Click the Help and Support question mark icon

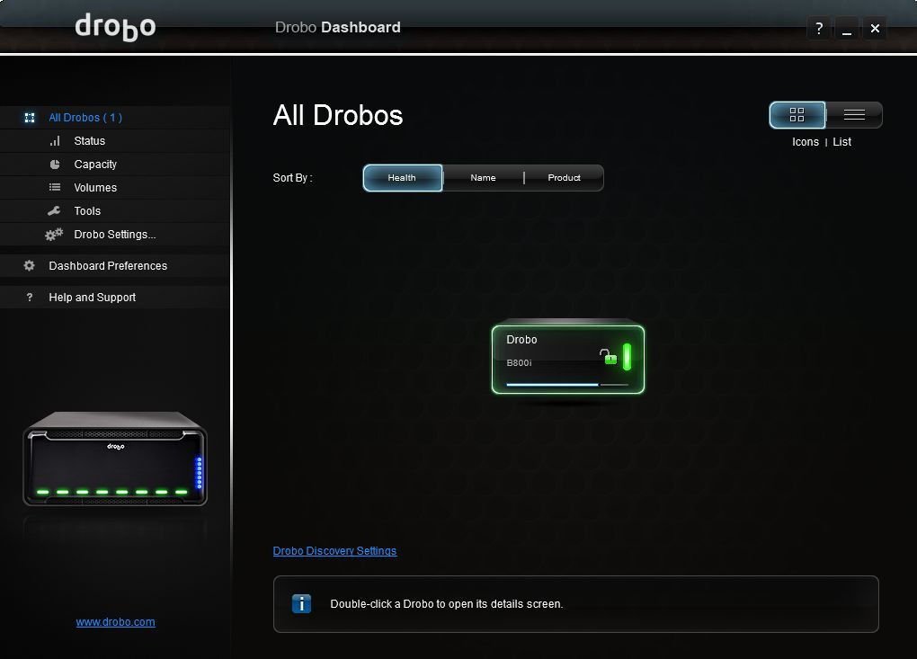click(x=30, y=297)
